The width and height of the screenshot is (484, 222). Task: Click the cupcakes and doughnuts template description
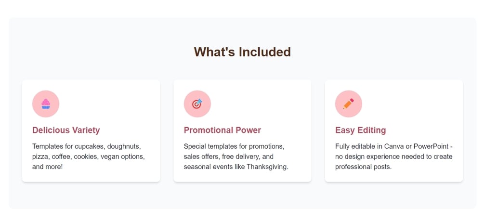(89, 157)
